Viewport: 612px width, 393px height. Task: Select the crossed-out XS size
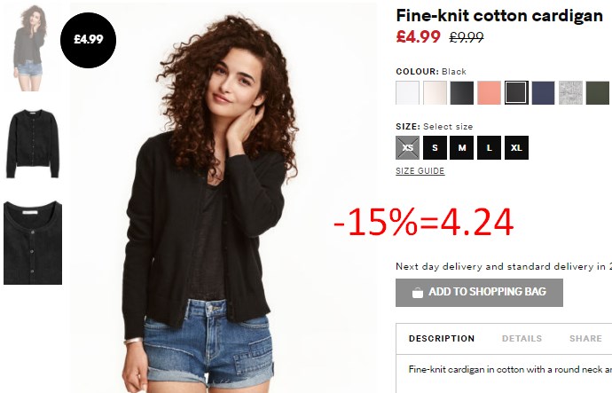(407, 148)
